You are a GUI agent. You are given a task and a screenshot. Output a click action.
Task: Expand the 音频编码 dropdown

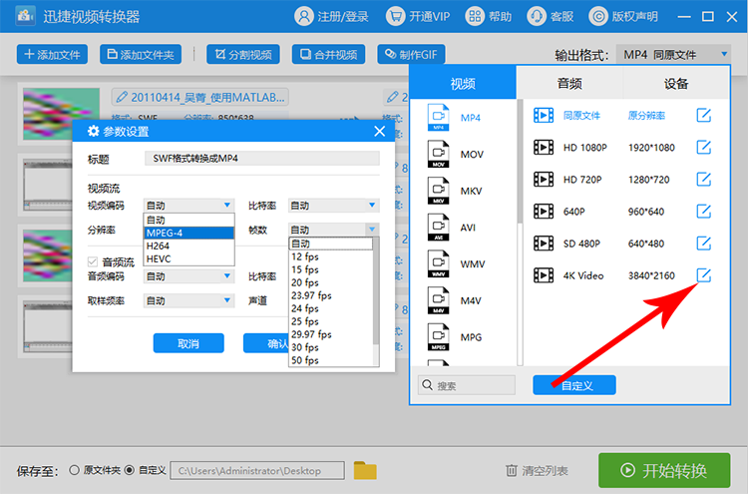188,276
